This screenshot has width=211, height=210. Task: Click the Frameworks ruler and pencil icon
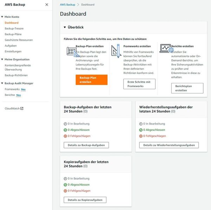pos(116,51)
